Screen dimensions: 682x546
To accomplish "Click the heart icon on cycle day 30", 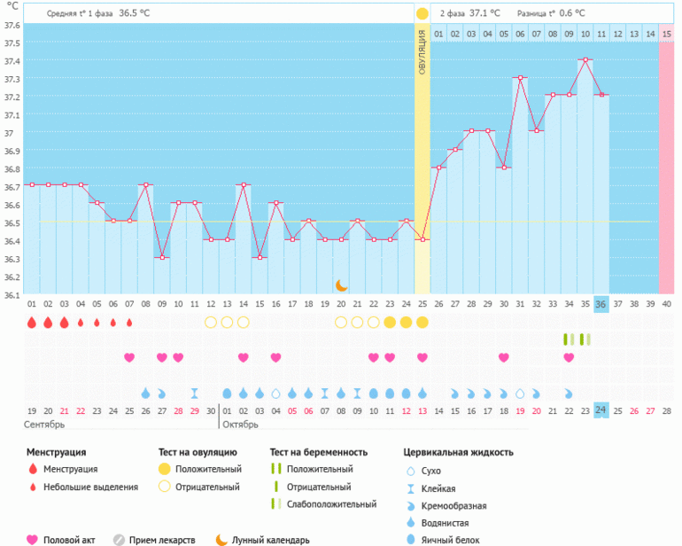I will [x=503, y=357].
